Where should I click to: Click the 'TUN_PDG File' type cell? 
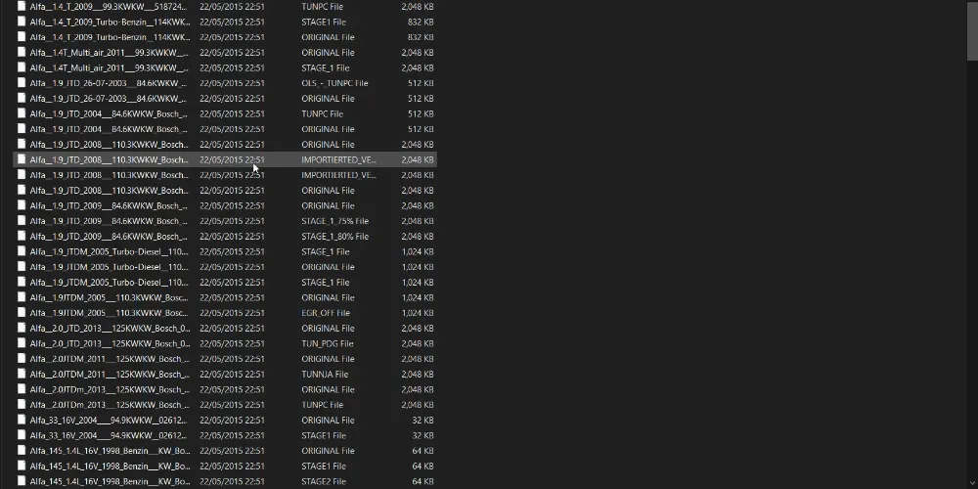coord(328,343)
